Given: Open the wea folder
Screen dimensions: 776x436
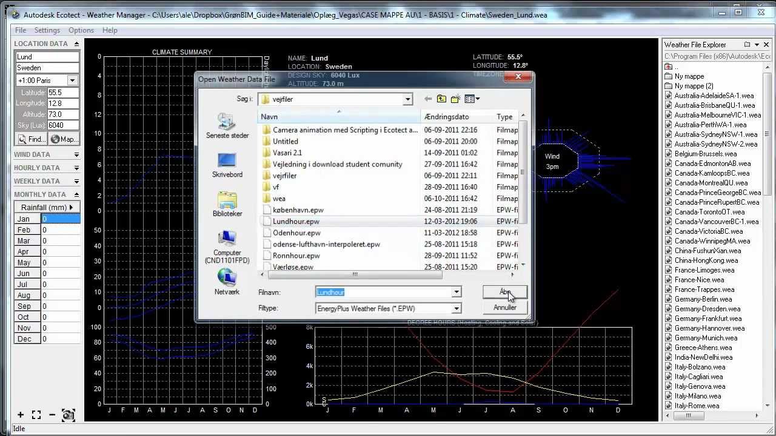Looking at the screenshot, I should click(x=279, y=199).
